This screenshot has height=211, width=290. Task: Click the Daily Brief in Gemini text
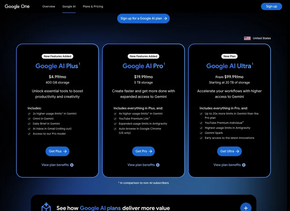tap(46, 123)
